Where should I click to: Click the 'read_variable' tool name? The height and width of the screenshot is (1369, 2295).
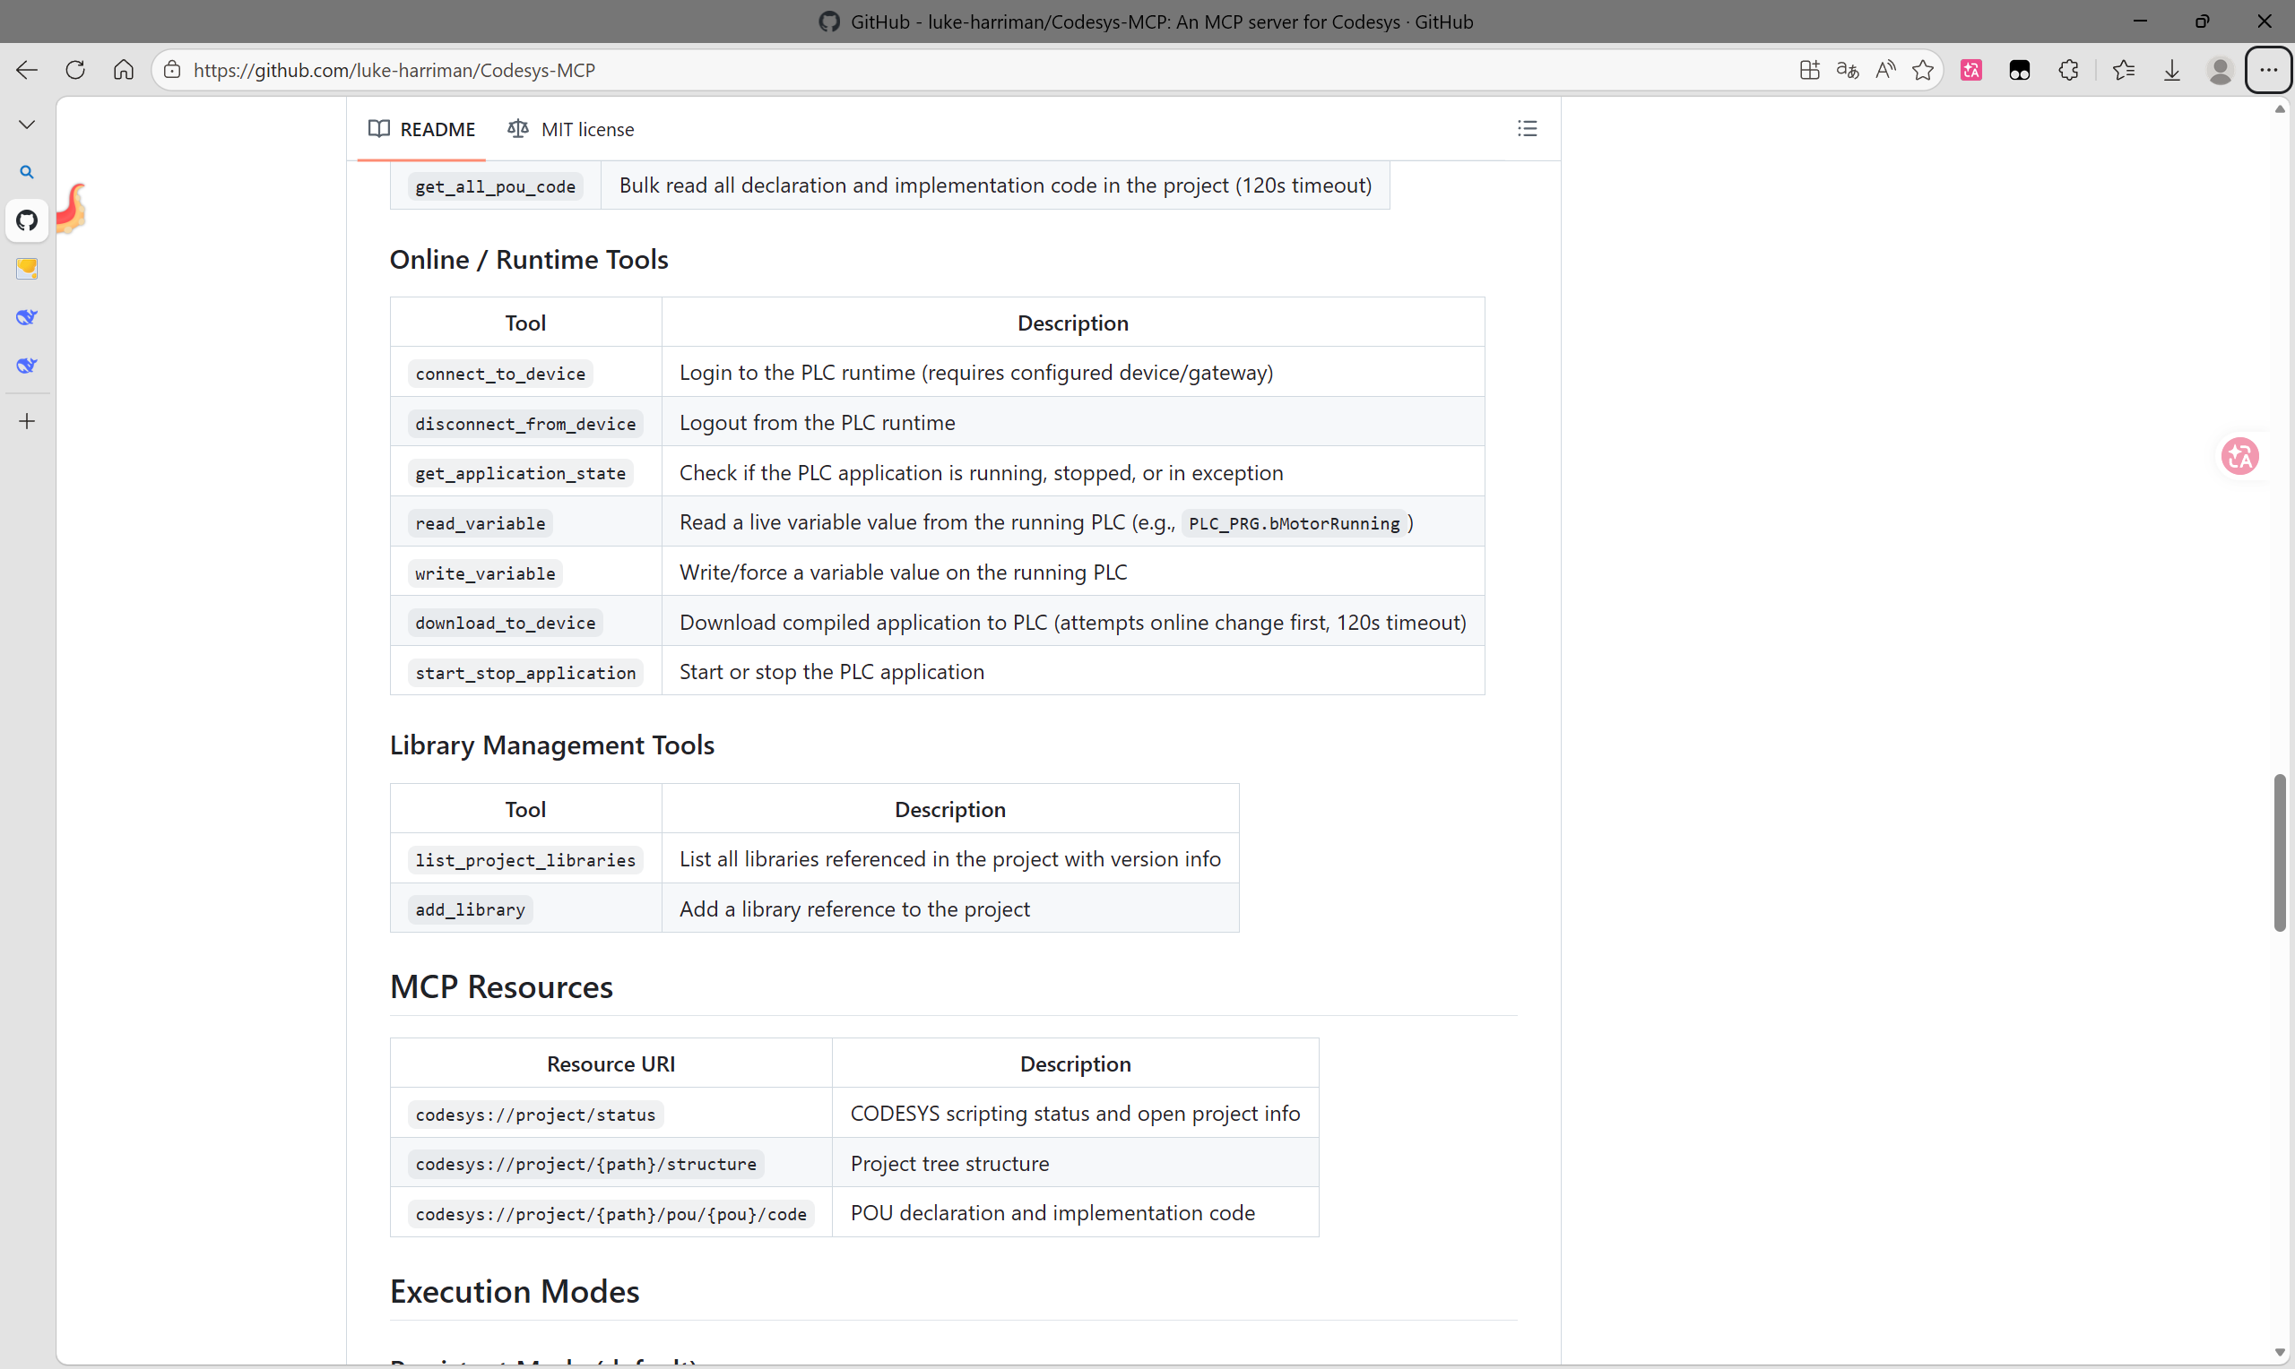(480, 523)
